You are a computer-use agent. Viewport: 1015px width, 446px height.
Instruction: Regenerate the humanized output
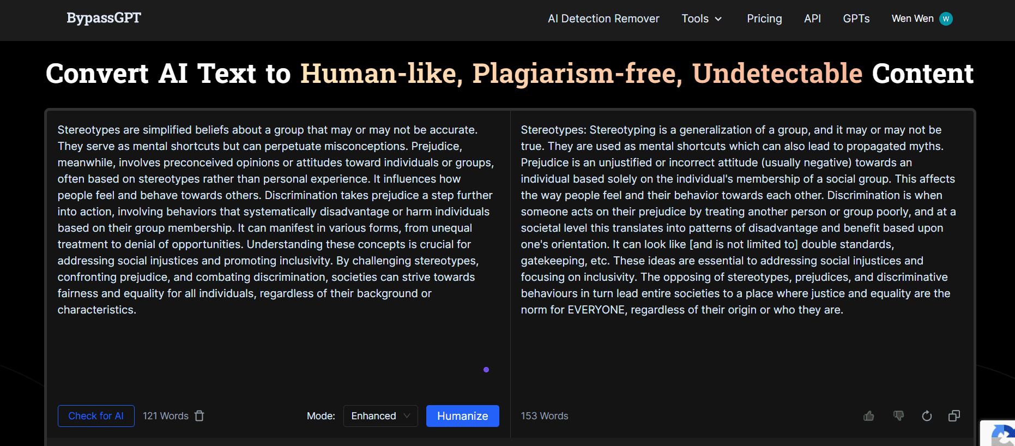point(927,416)
